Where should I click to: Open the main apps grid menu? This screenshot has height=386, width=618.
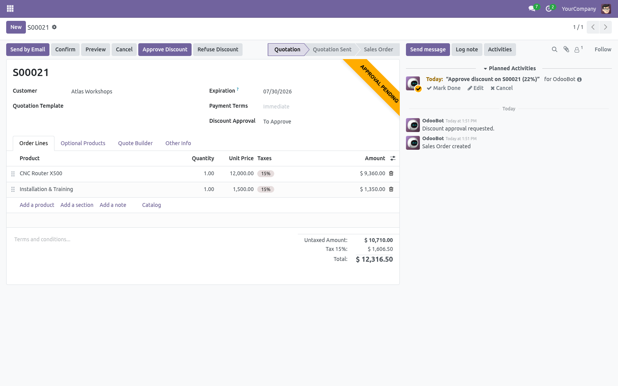pyautogui.click(x=10, y=8)
